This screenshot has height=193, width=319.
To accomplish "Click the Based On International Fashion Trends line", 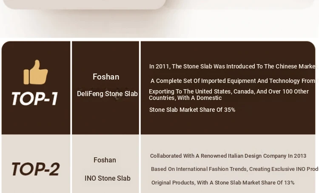I will click(235, 169).
